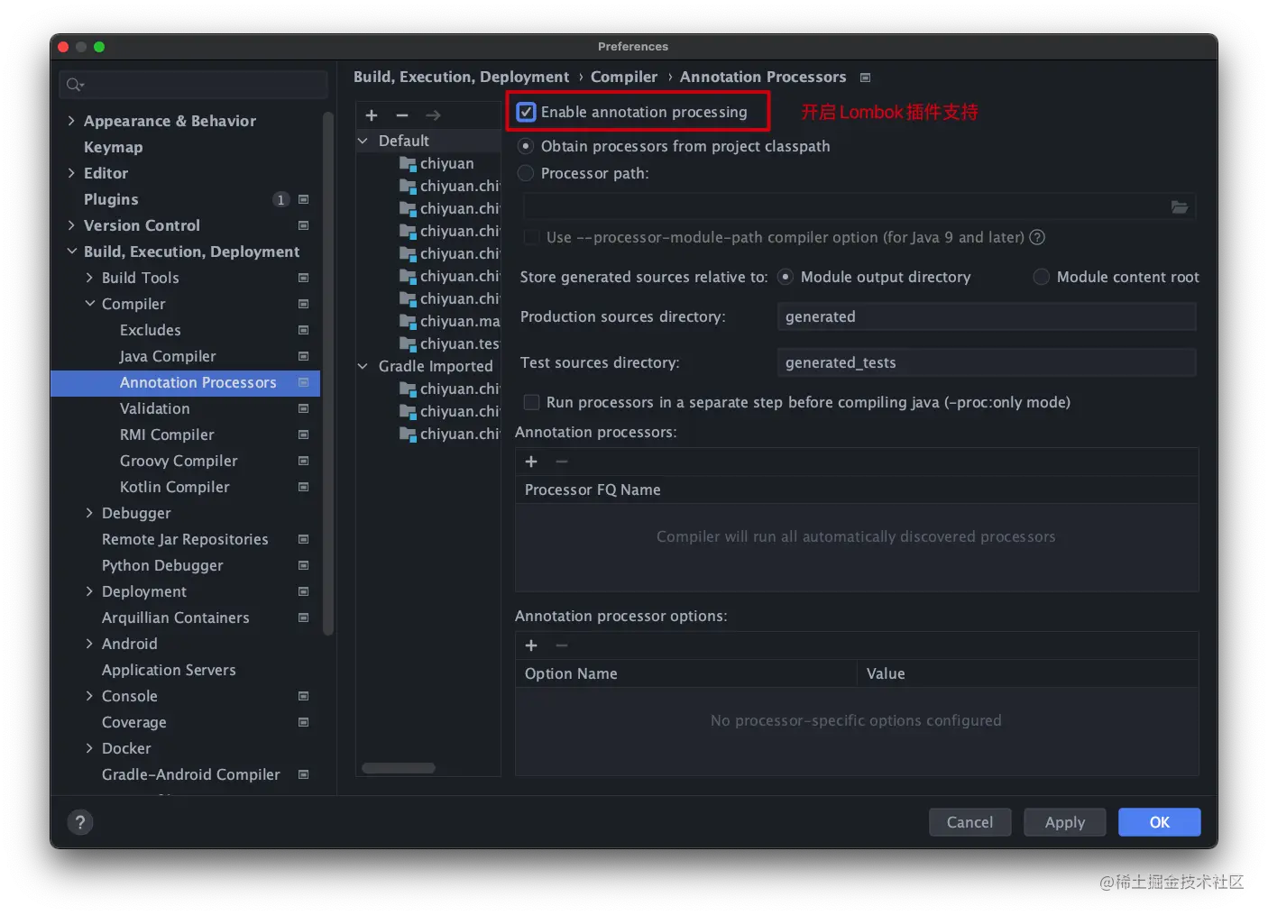Click the horizontal scrollbar under the profile list
1268x915 pixels.
[x=399, y=768]
